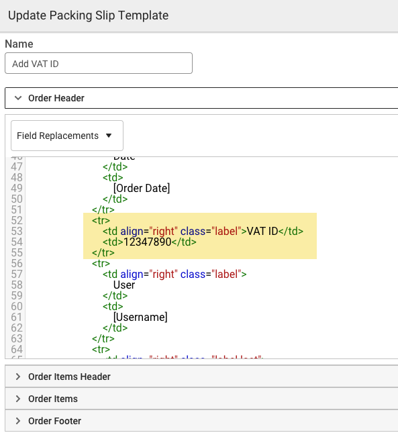398x439 pixels.
Task: Click the </td> tag on line 50
Action: tap(115, 199)
